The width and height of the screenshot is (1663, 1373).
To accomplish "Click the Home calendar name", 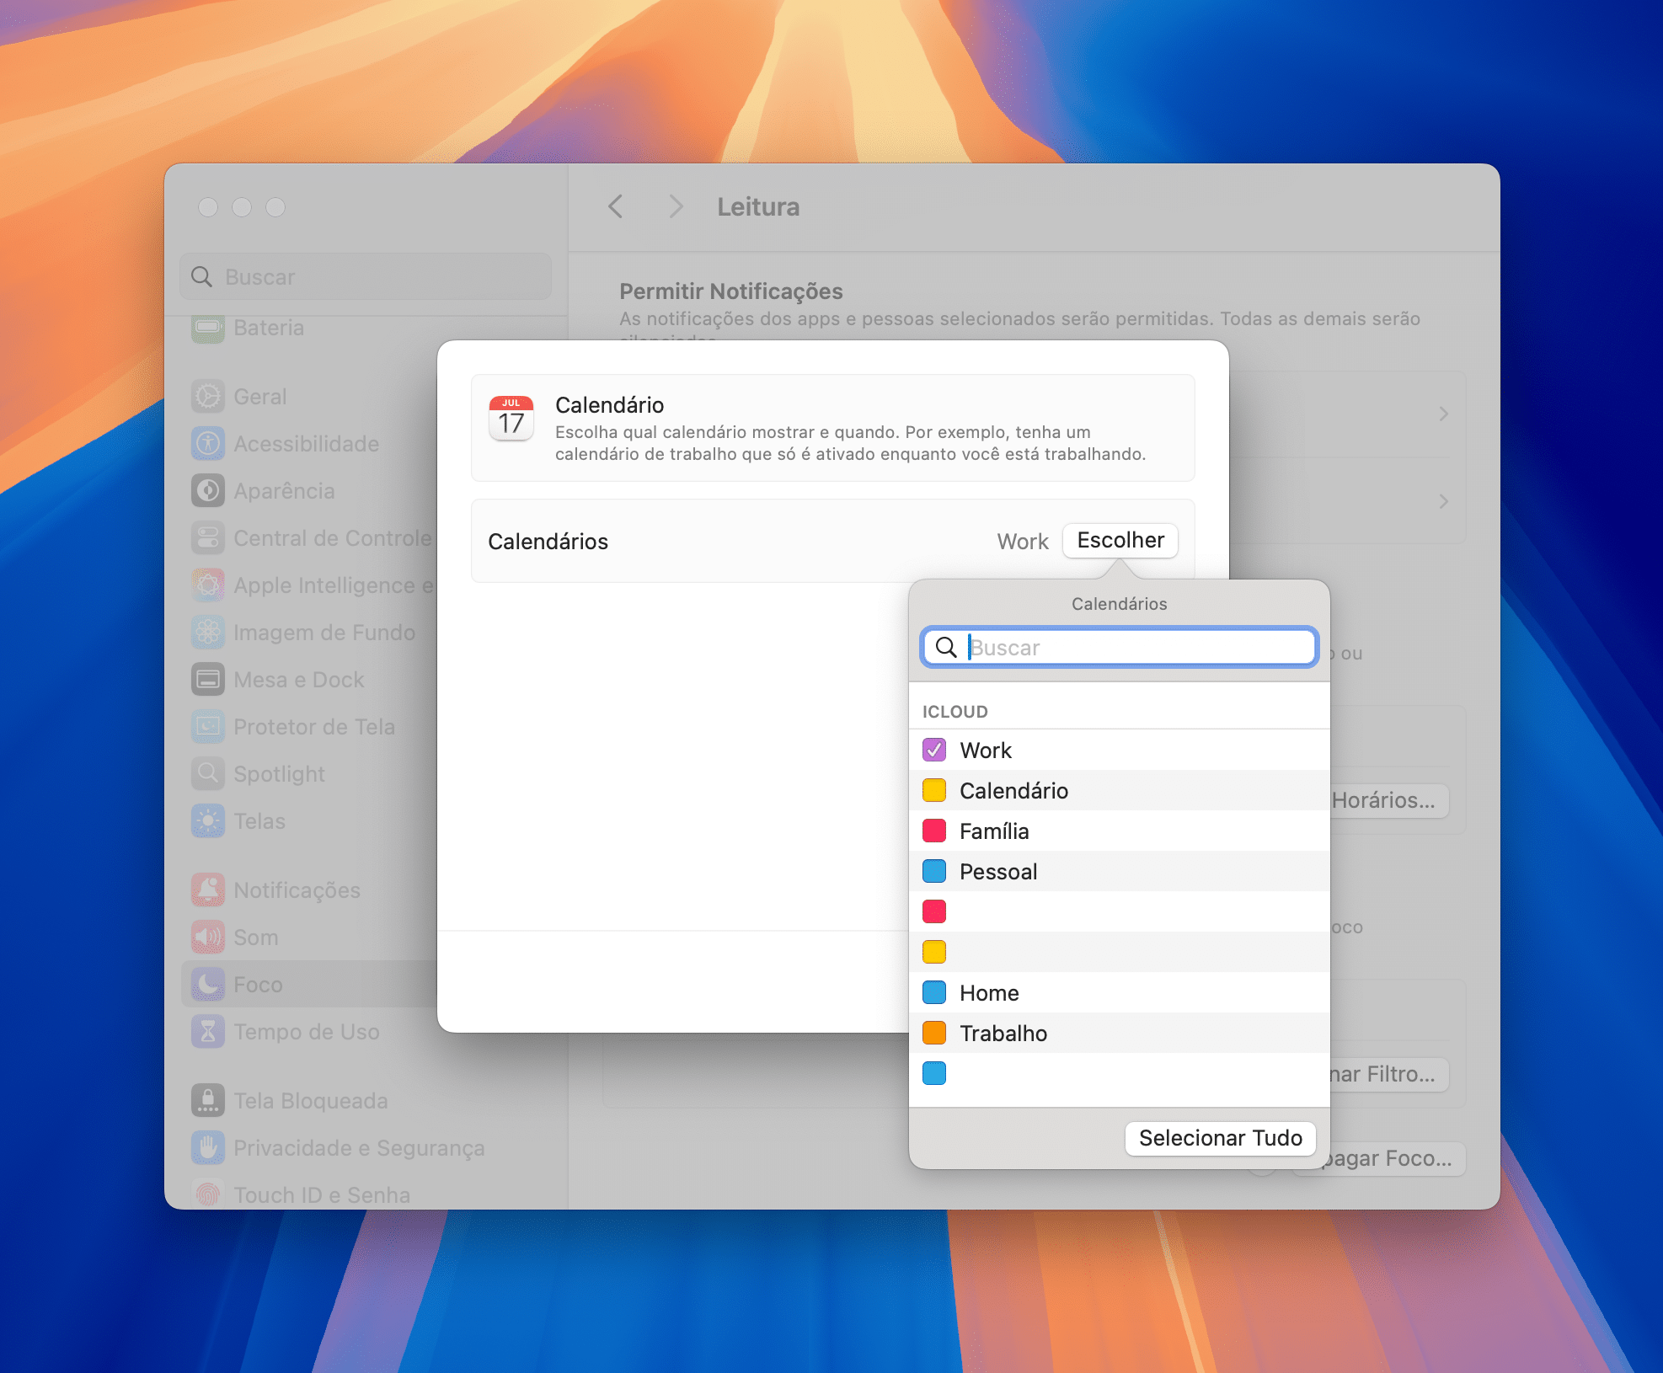I will tap(989, 992).
